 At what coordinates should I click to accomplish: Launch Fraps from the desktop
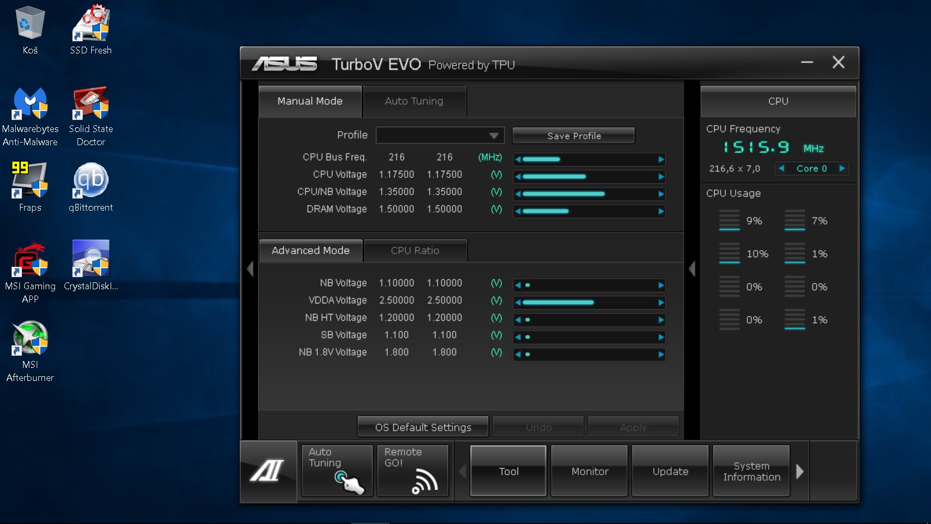30,187
